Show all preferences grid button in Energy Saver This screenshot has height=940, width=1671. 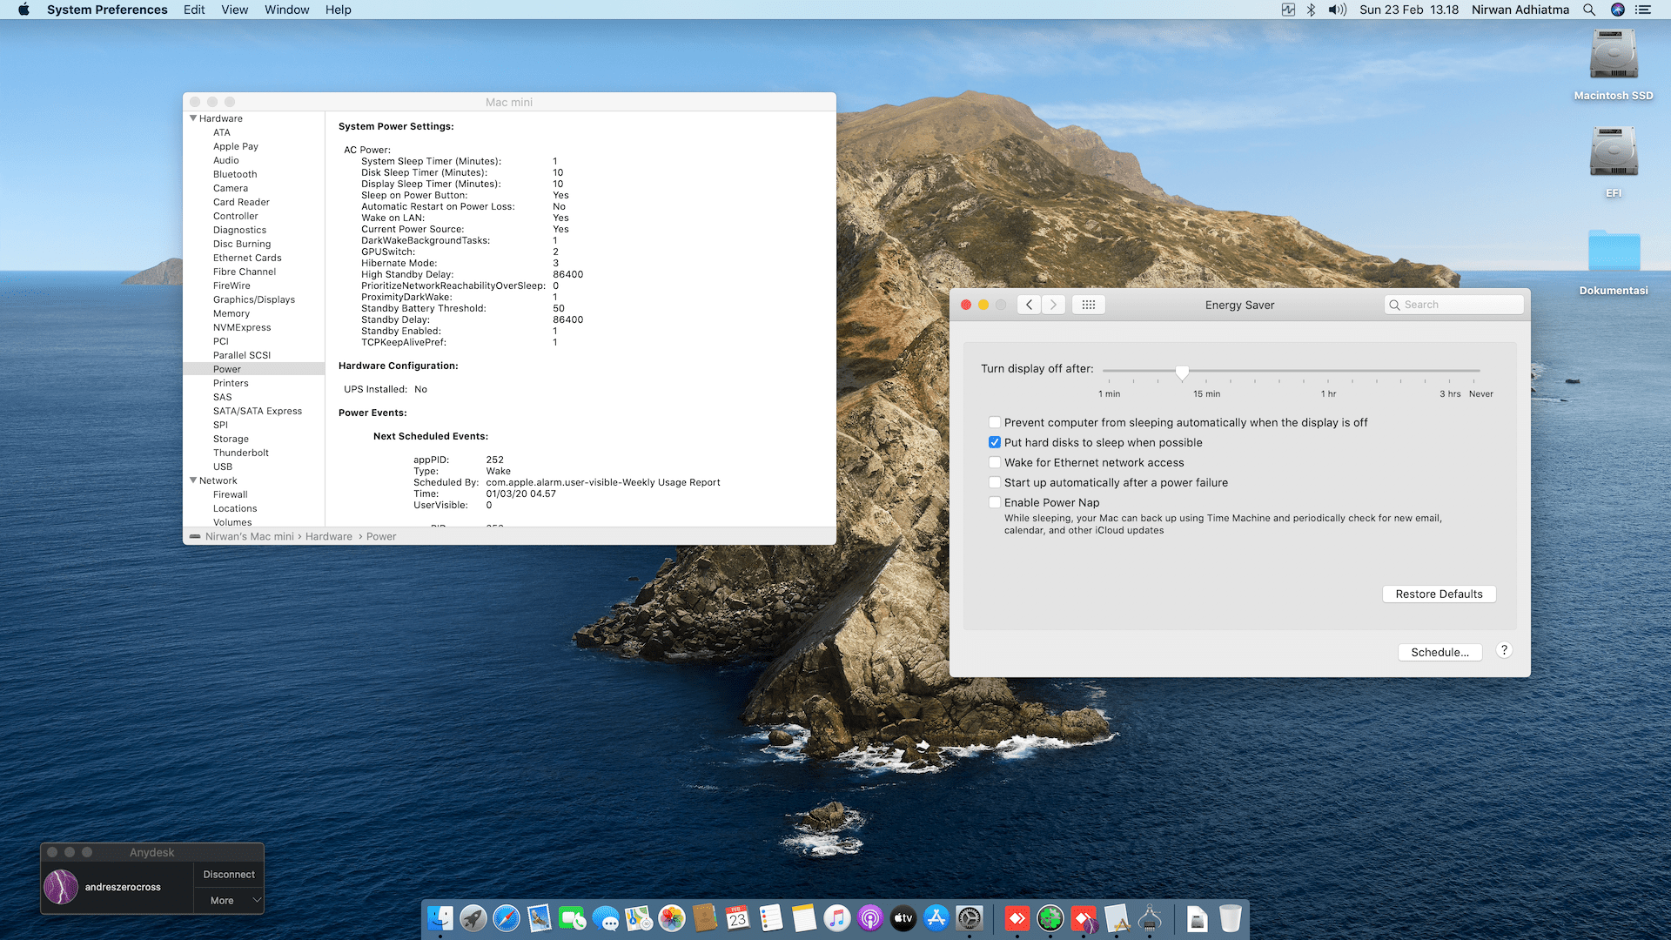[1089, 305]
